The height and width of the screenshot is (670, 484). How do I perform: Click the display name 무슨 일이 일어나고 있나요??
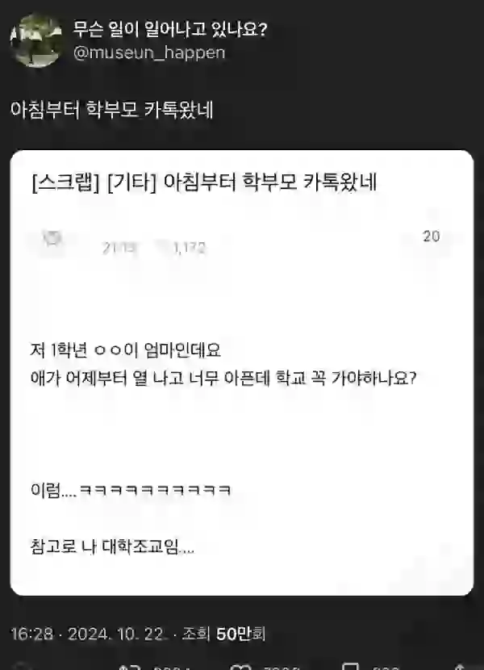[170, 29]
